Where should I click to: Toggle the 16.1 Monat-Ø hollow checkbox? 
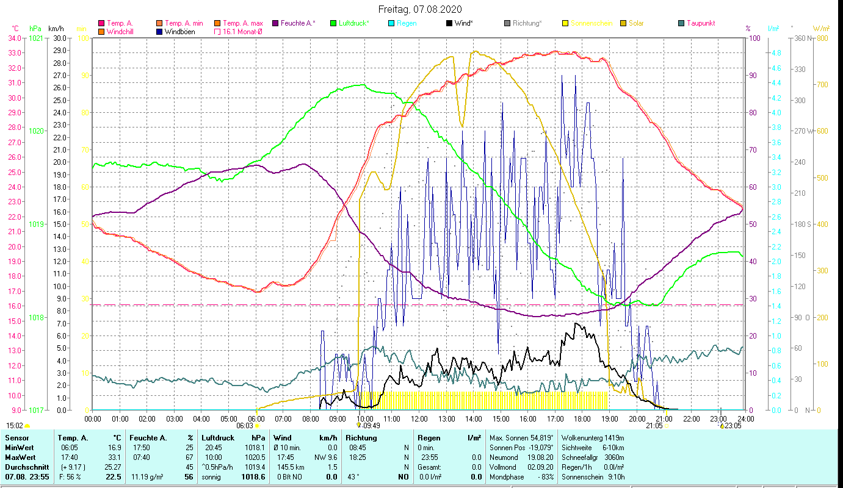(217, 32)
